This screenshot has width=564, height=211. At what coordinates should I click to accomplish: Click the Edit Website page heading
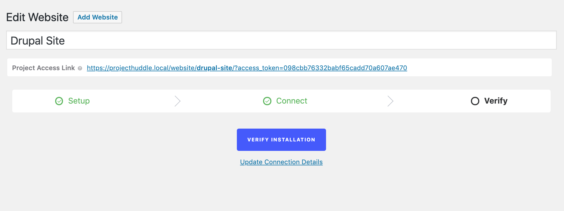tap(37, 17)
